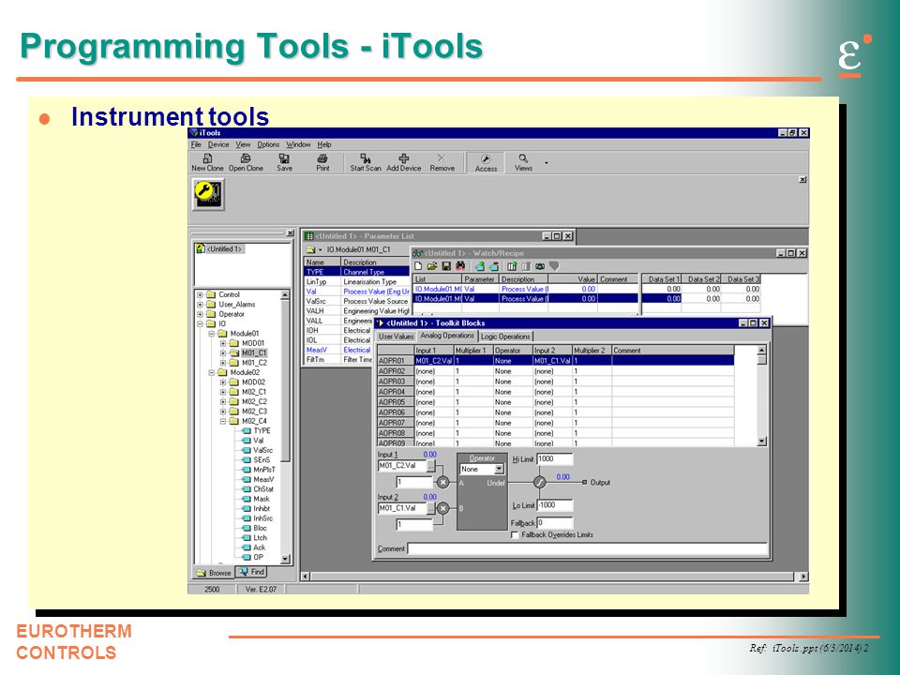Click Data Set 1 column header

[661, 279]
